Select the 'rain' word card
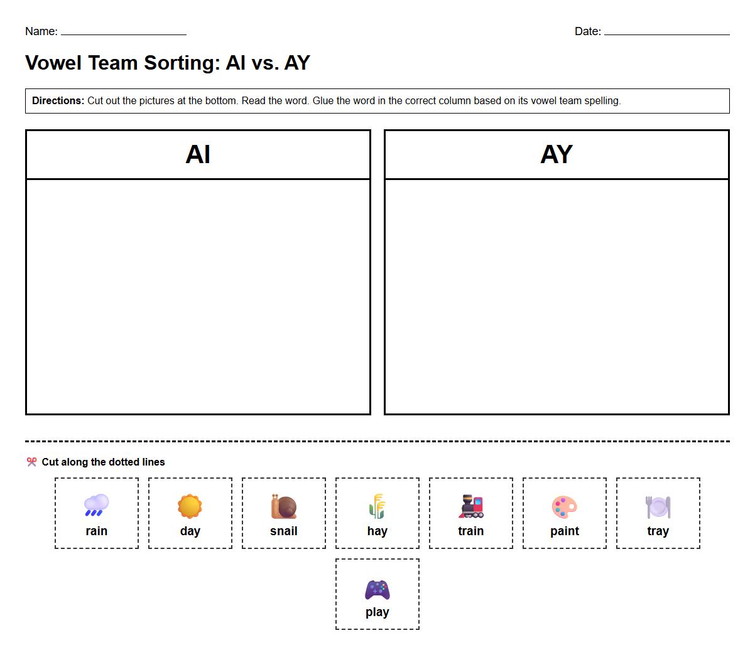This screenshot has height=655, width=755. [x=96, y=513]
